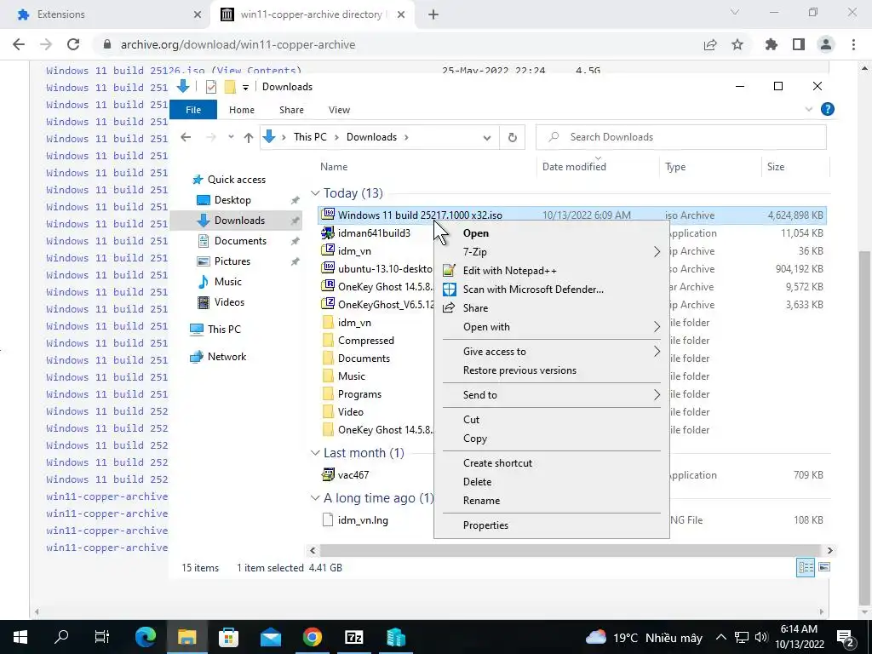The height and width of the screenshot is (654, 872).
Task: Open address bar history dropdown
Action: (x=486, y=137)
